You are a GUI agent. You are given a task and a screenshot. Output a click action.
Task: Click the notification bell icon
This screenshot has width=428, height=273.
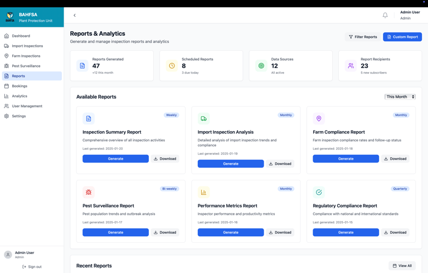click(385, 15)
